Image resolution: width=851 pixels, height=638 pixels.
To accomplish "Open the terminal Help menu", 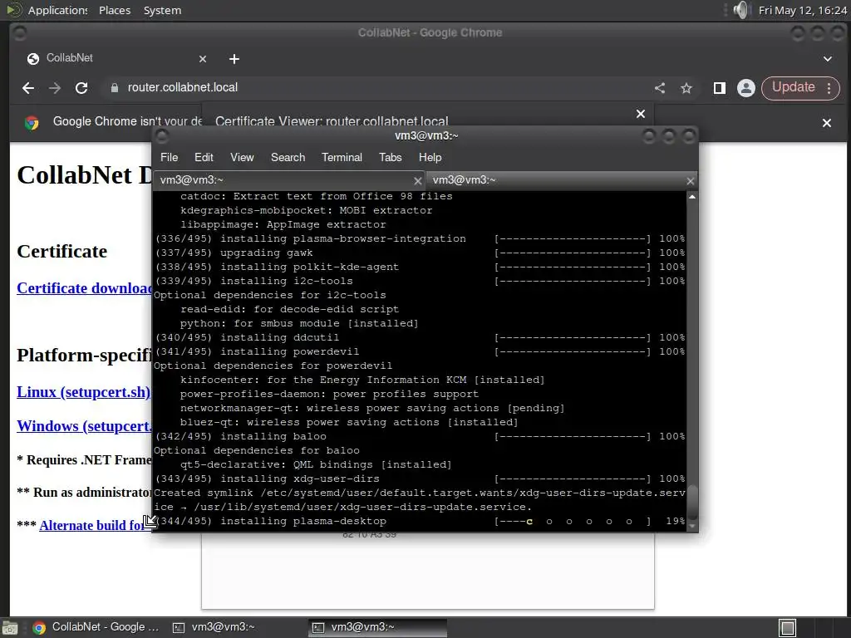I will pos(430,157).
